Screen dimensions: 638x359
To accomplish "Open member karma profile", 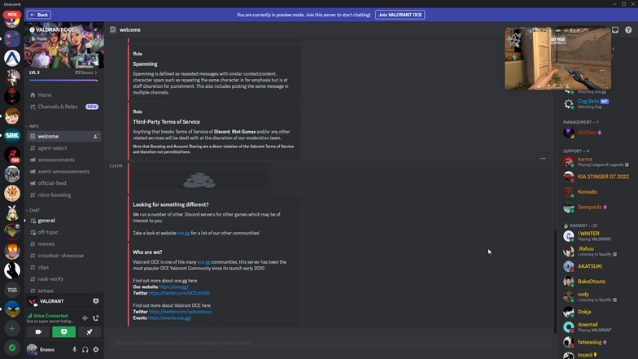I will pyautogui.click(x=596, y=161).
